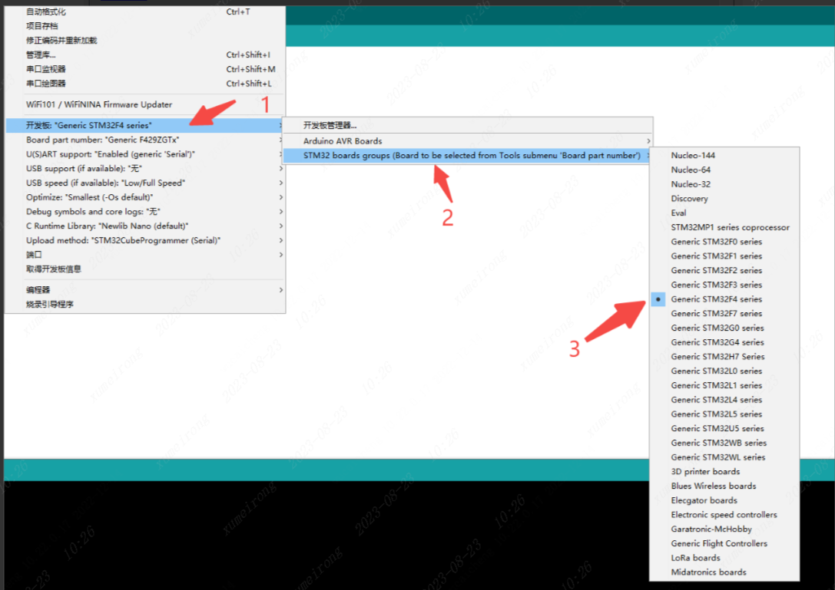Choose 项目存档 from the Tools menu
This screenshot has height=590, width=835.
pos(145,25)
